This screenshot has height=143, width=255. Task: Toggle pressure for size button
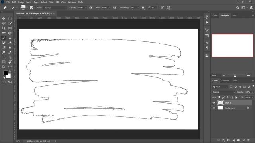tap(162, 8)
